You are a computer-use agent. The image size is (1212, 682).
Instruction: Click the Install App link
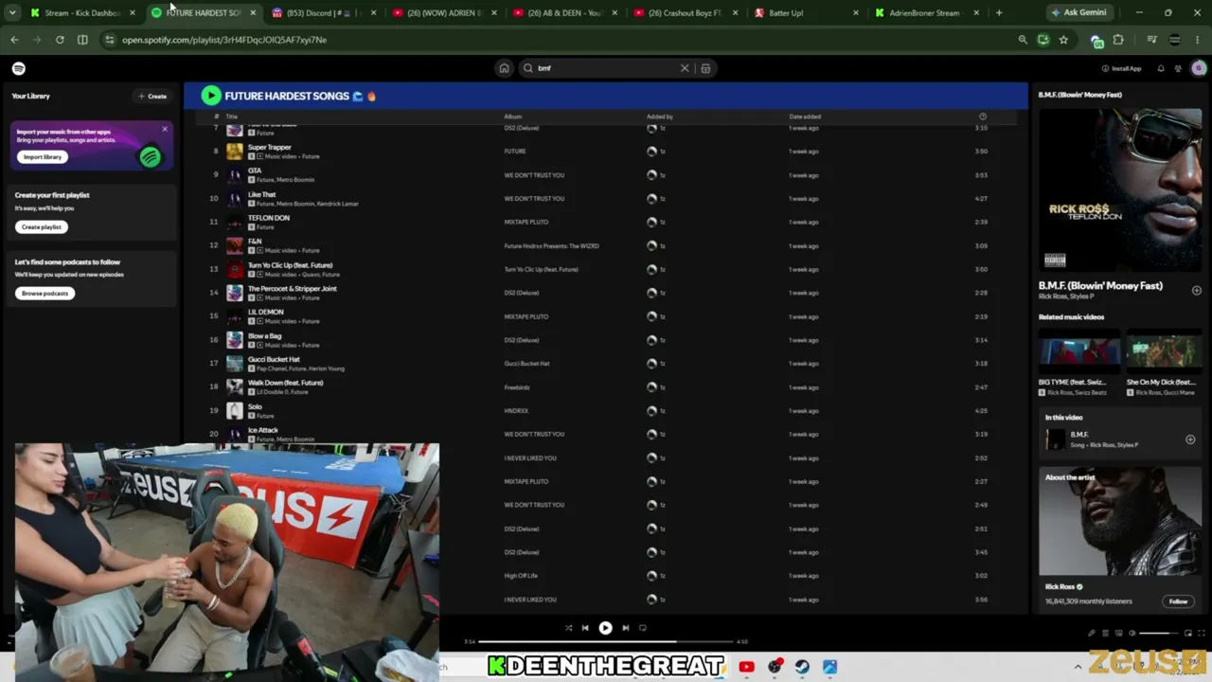(x=1121, y=68)
